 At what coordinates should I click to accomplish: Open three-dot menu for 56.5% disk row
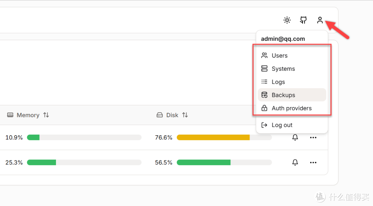[x=313, y=162]
